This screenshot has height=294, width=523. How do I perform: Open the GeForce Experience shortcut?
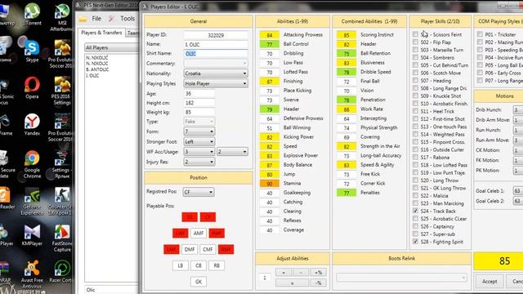click(x=32, y=201)
